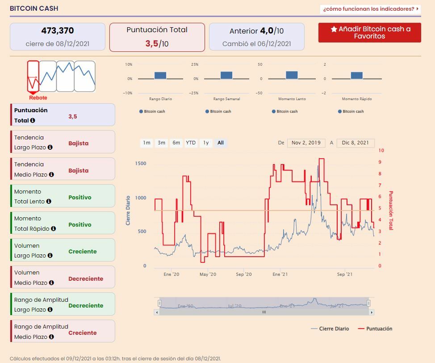Click the Puntuación Total axis title
This screenshot has width=435, height=363.
coord(391,210)
